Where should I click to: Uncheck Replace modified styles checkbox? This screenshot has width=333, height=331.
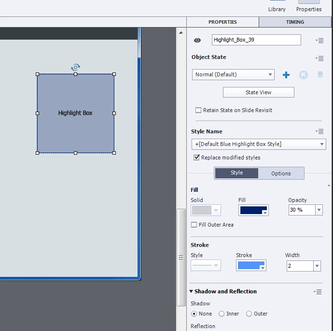pos(196,158)
